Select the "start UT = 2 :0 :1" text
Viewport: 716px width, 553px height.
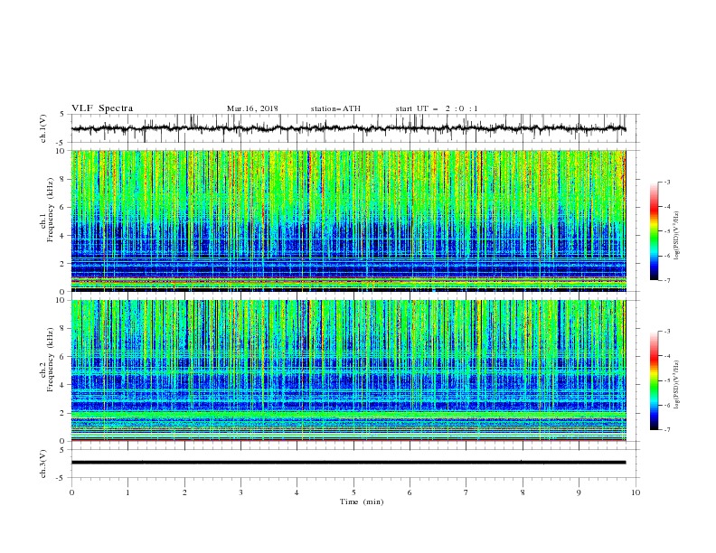(x=437, y=108)
